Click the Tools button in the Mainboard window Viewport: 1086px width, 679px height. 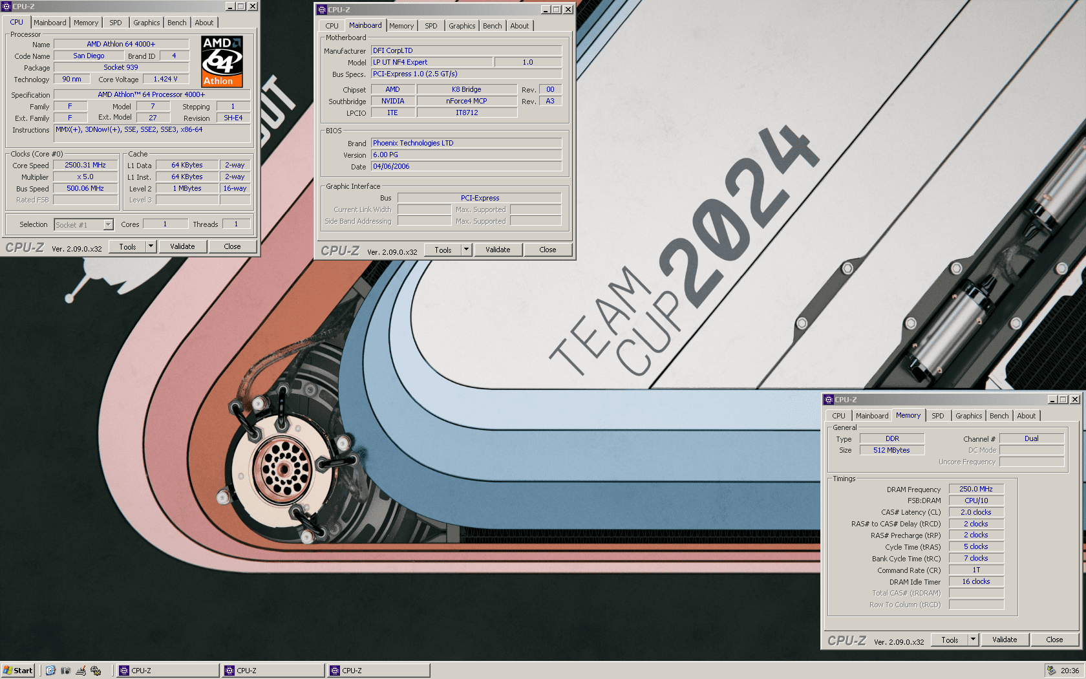click(443, 250)
